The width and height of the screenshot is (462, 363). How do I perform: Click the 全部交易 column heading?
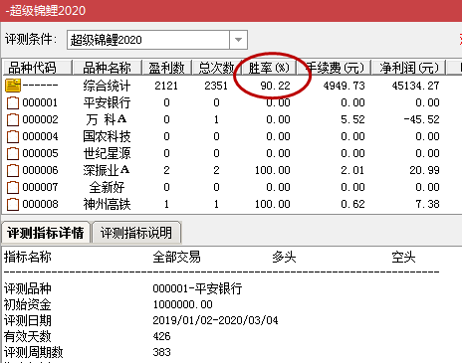click(176, 257)
